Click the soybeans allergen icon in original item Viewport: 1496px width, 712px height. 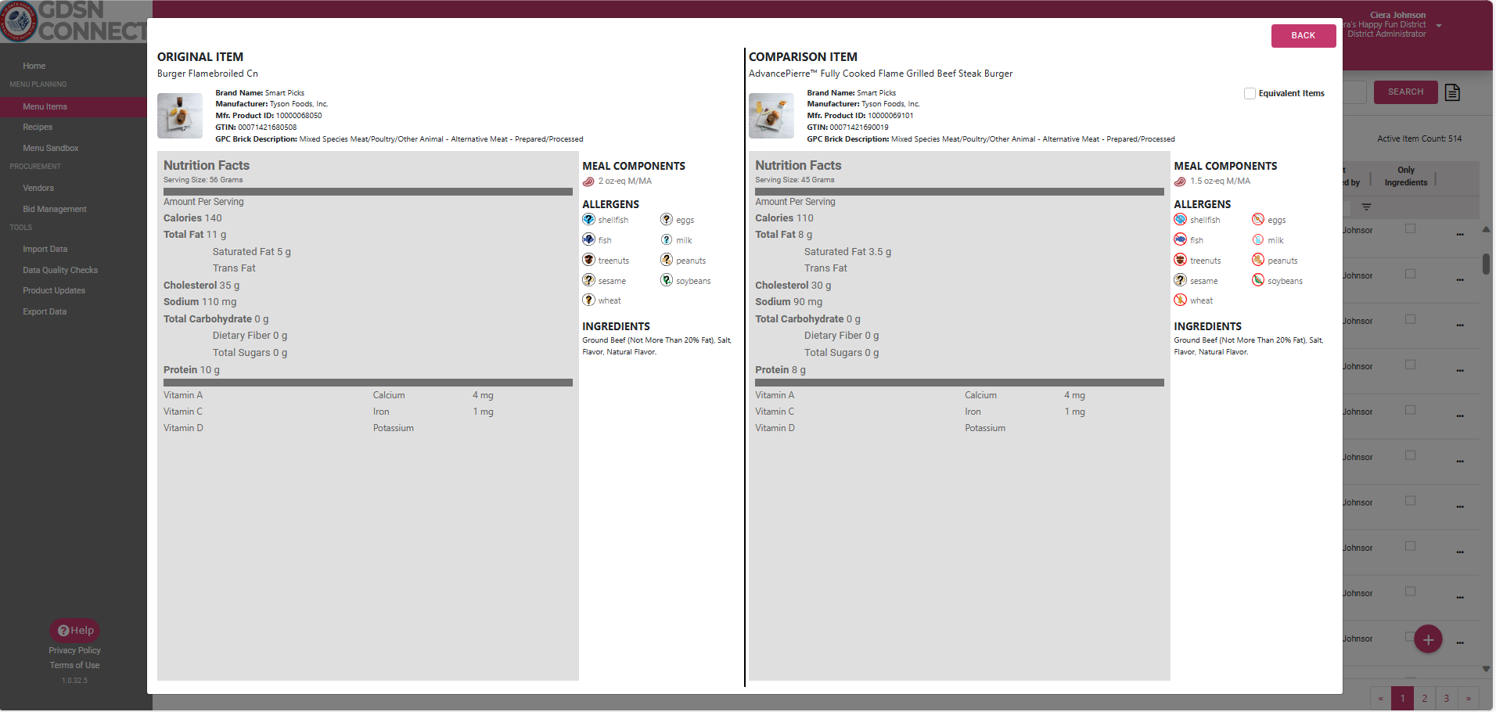[667, 280]
